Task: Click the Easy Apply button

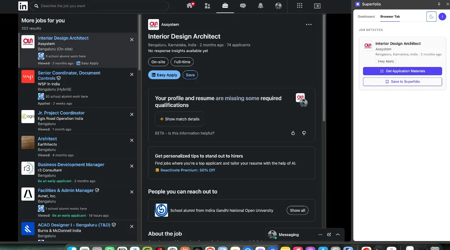Action: coord(164,75)
